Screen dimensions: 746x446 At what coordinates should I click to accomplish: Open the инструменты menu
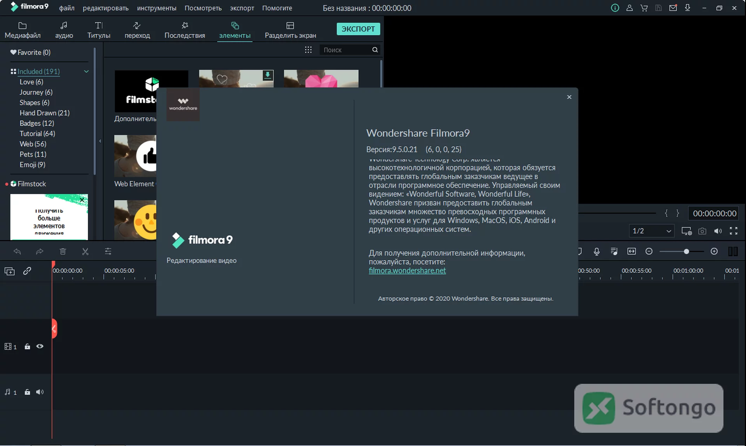point(157,8)
